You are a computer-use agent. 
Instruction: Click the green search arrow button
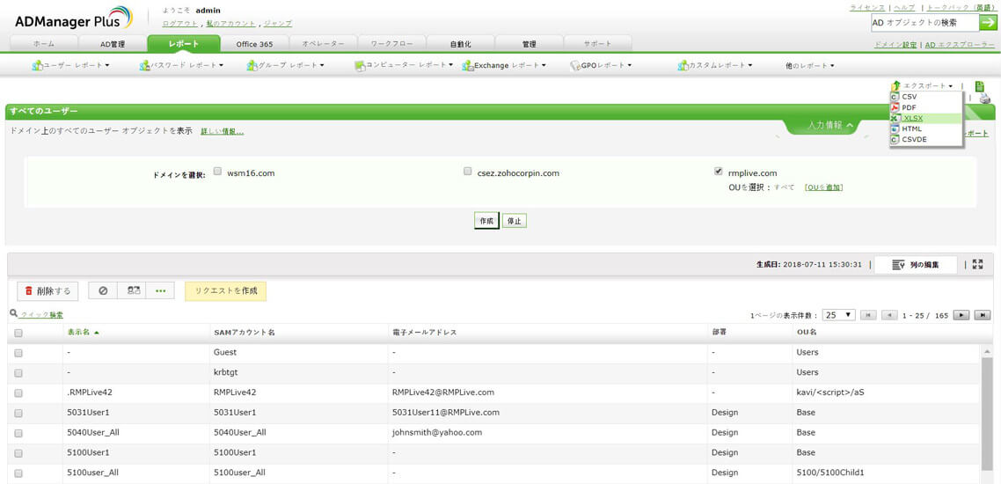(x=987, y=23)
